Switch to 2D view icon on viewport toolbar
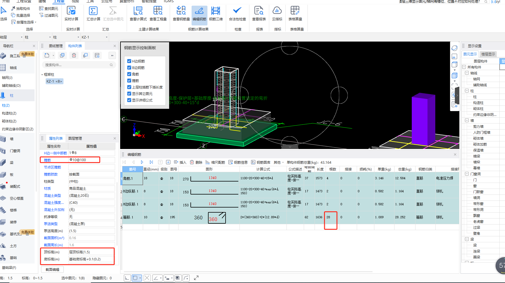Viewport: 505px width, 283px height. coord(454,57)
